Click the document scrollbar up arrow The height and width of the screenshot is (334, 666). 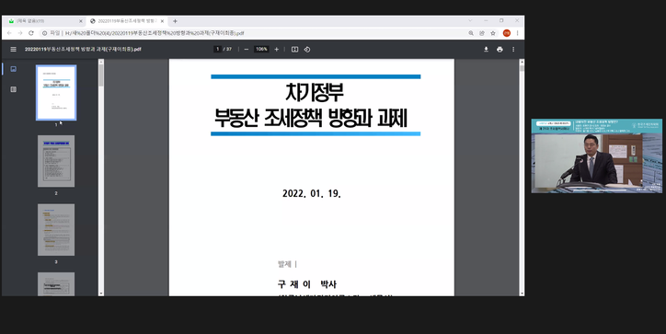pyautogui.click(x=522, y=62)
